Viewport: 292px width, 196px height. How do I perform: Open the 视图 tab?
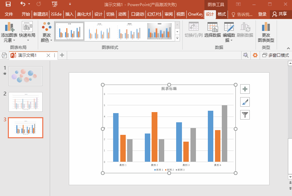click(x=181, y=14)
